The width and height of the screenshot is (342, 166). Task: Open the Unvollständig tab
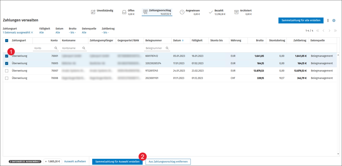102,12
